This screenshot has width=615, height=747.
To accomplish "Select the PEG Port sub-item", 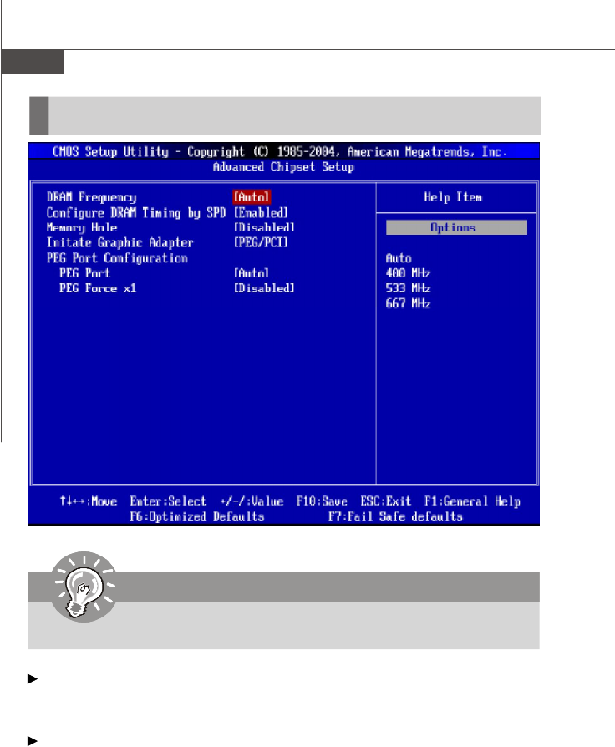I will pyautogui.click(x=84, y=273).
